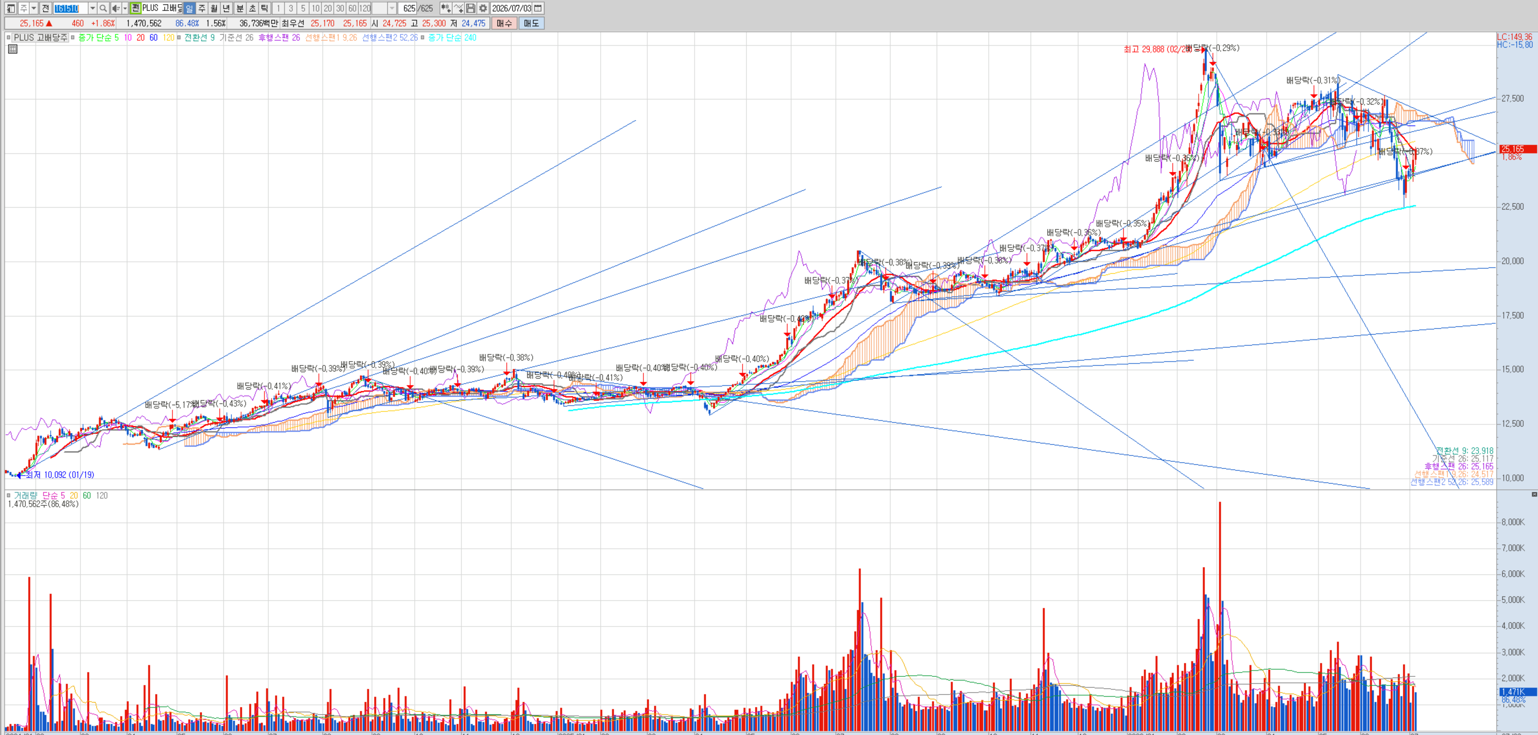Click the 종가 단순 5 moving average legend

tap(98, 38)
